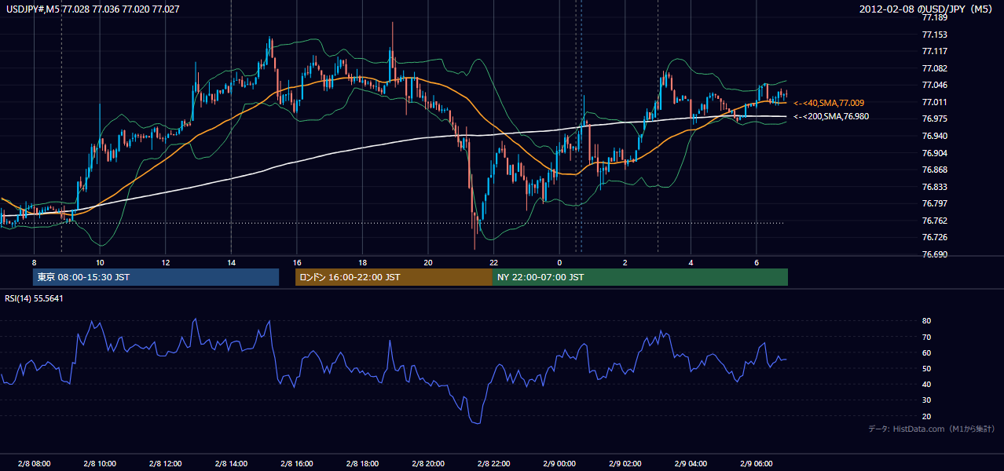The height and width of the screenshot is (471, 1004).
Task: Click RSI scale value 30
Action: [x=927, y=400]
